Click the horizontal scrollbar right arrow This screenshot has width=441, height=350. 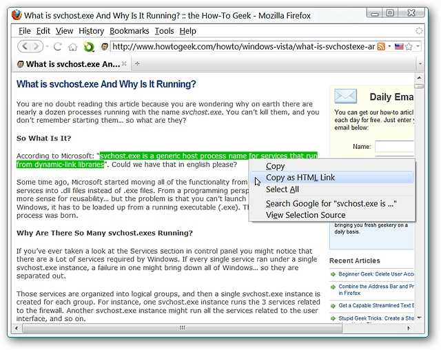point(409,328)
